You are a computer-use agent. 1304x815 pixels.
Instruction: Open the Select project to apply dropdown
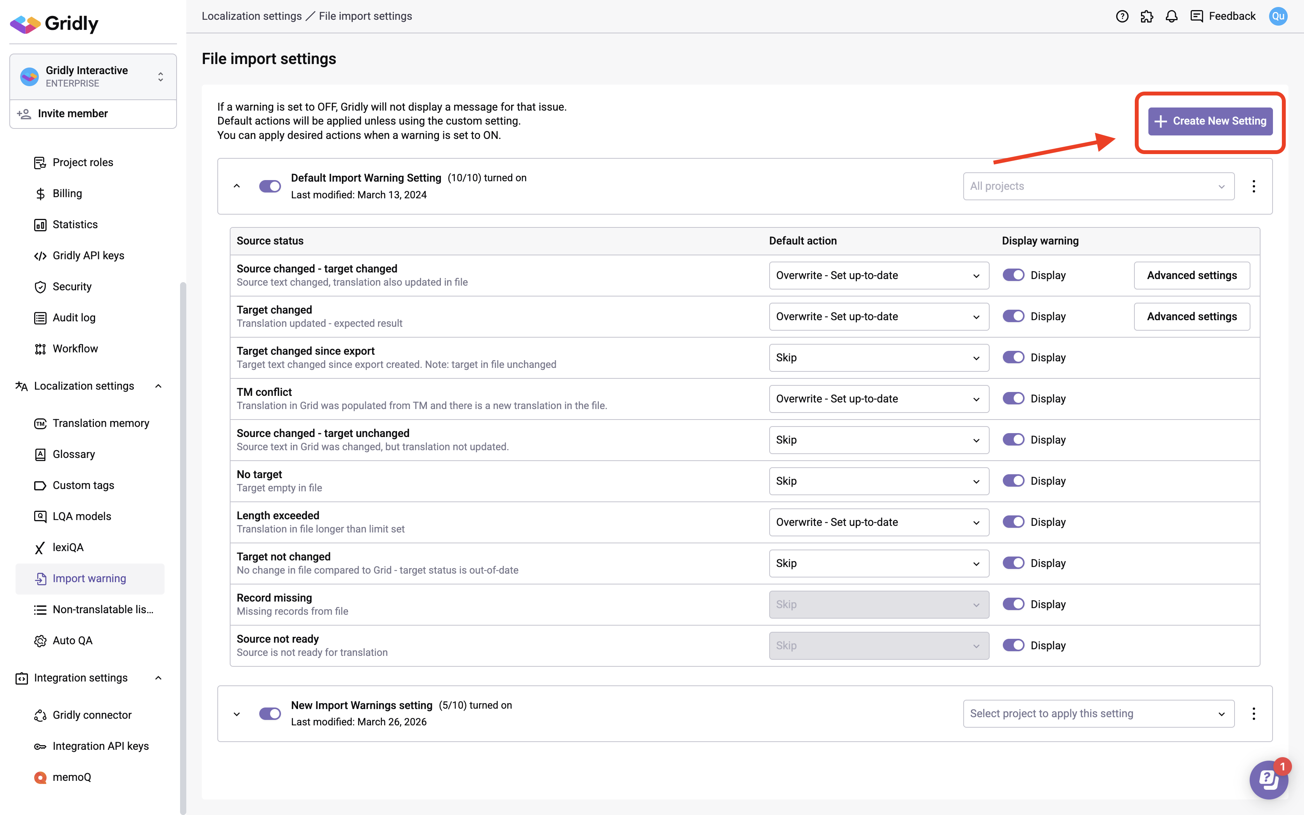coord(1098,714)
